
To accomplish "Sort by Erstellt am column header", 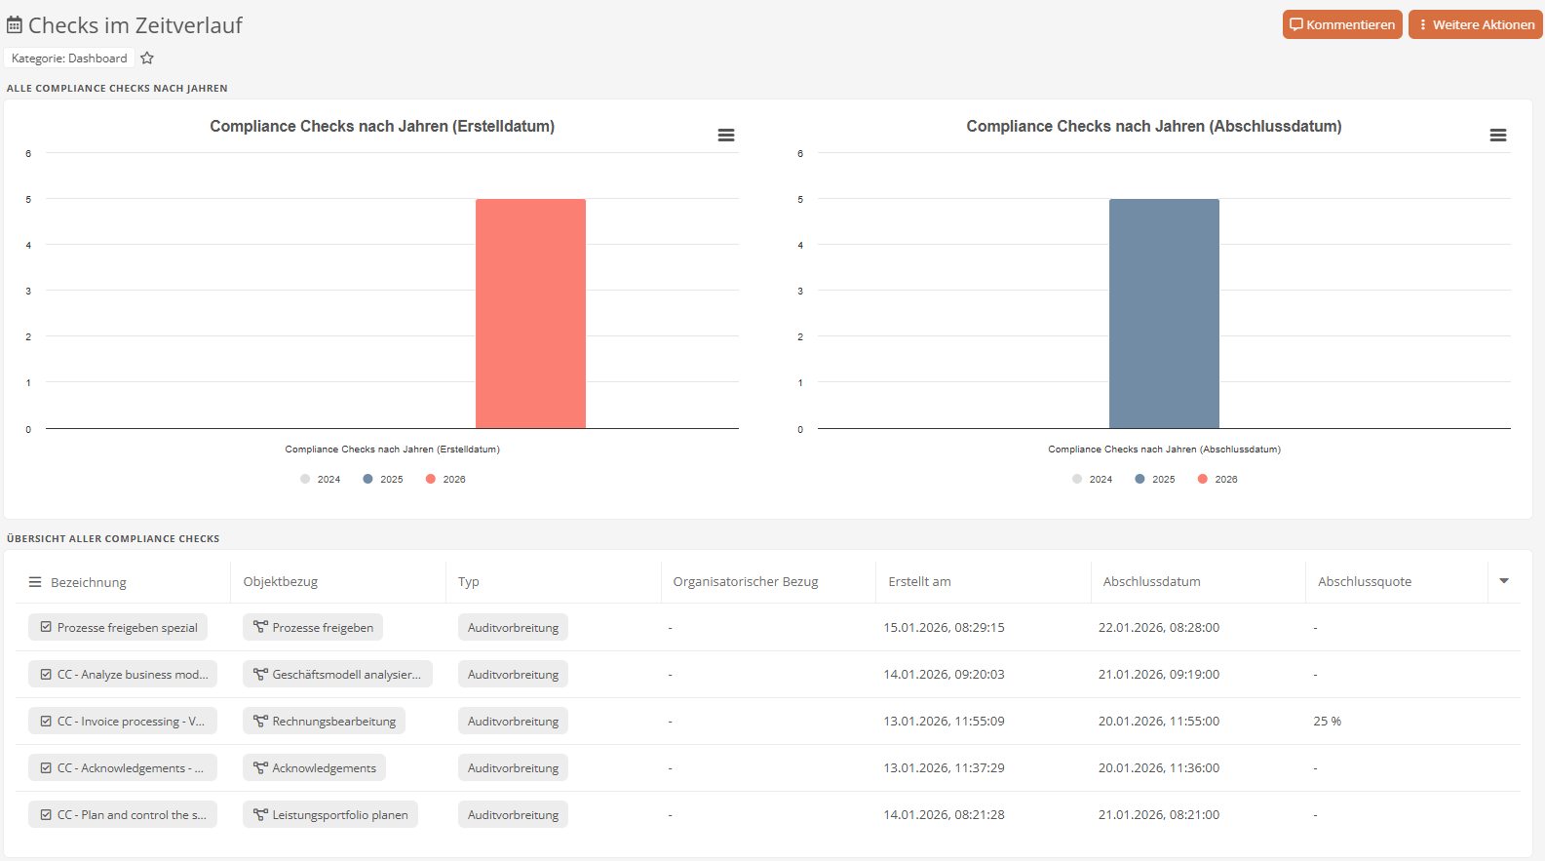I will coord(919,582).
